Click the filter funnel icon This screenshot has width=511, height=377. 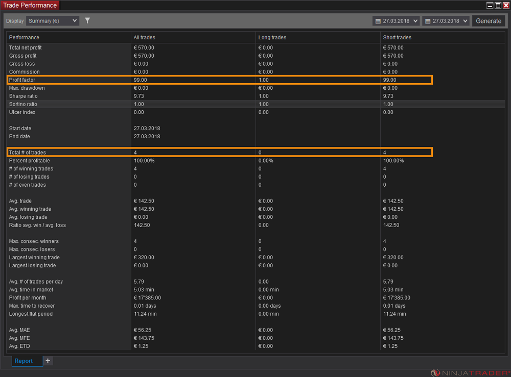[87, 21]
